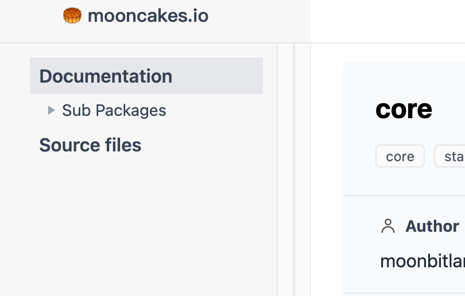This screenshot has height=296, width=465.
Task: Open the moonbitlang author link
Action: point(423,262)
